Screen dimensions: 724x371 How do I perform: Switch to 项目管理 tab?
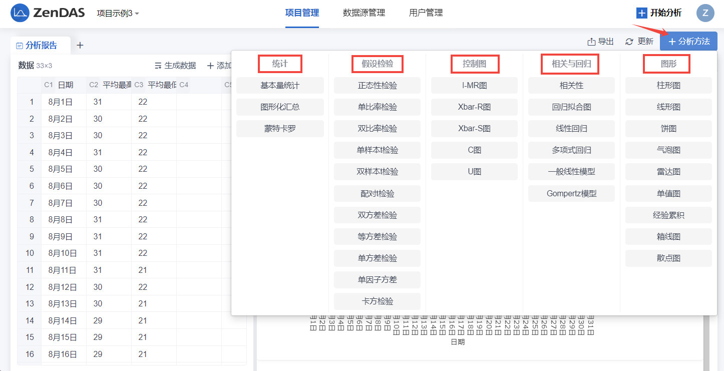point(302,13)
